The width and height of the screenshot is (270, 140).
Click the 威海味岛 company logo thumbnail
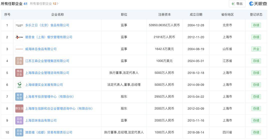19,49
